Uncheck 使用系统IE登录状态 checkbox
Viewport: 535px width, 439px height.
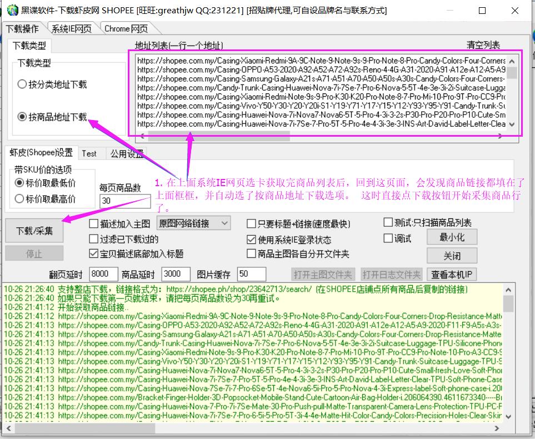(x=289, y=240)
